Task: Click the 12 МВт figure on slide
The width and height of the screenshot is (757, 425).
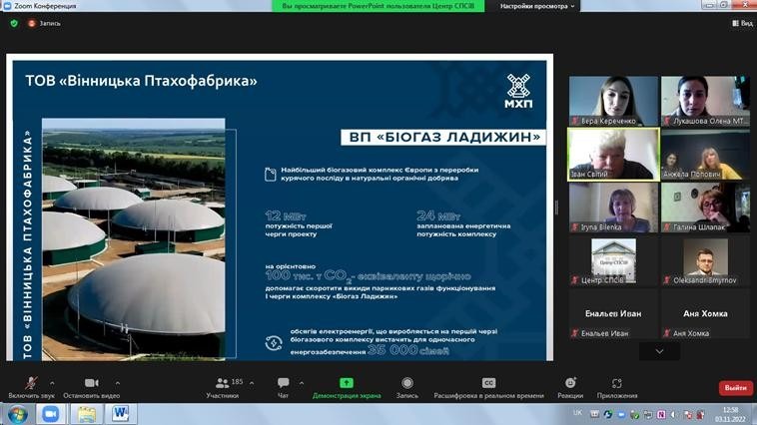Action: pyautogui.click(x=286, y=215)
